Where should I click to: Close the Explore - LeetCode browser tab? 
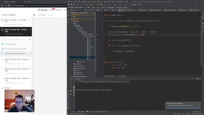(x=25, y=2)
